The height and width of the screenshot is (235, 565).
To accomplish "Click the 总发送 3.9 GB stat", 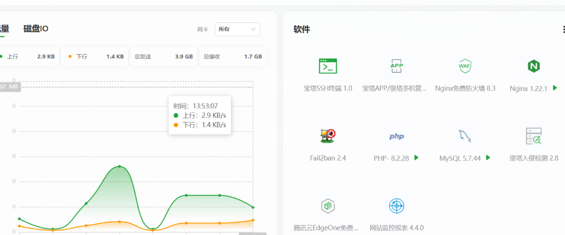I will (164, 56).
